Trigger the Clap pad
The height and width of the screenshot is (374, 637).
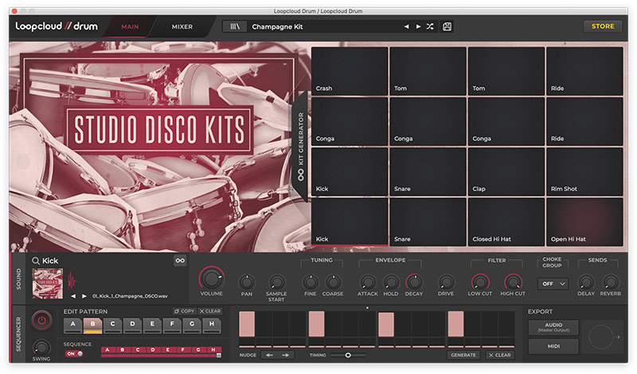[x=506, y=172]
